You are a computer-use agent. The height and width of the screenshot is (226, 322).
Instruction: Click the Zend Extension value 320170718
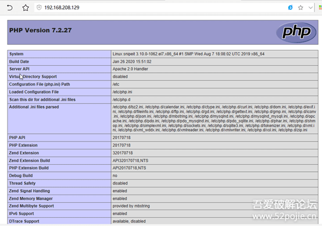coord(123,153)
